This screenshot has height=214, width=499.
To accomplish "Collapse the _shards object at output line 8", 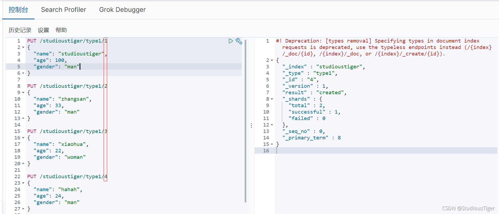I will 272,99.
